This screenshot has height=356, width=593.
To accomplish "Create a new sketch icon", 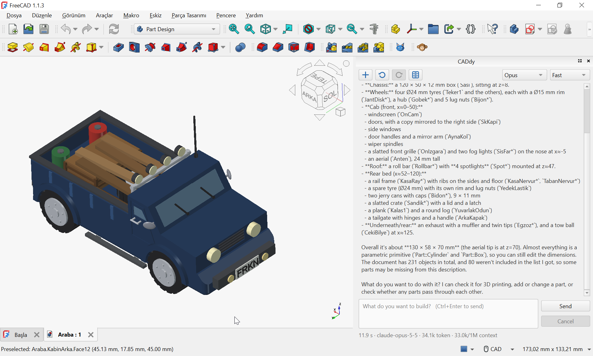I will [530, 29].
